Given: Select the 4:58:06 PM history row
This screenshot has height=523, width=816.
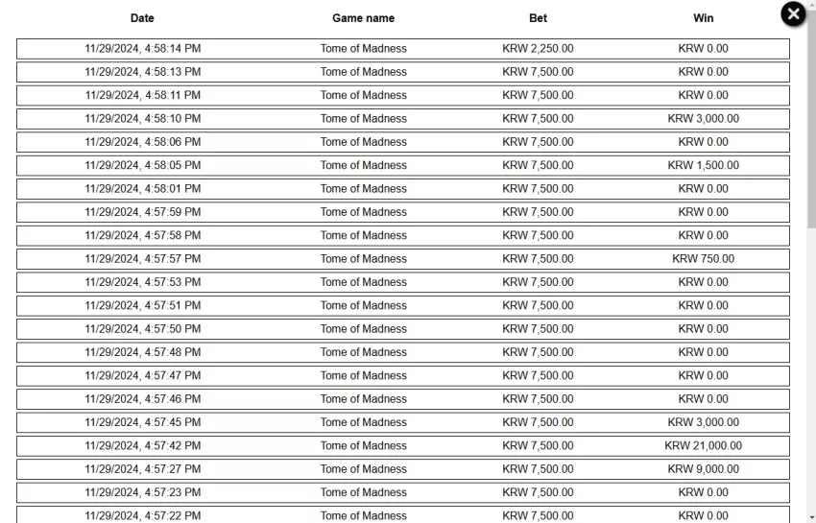Looking at the screenshot, I should 403,142.
